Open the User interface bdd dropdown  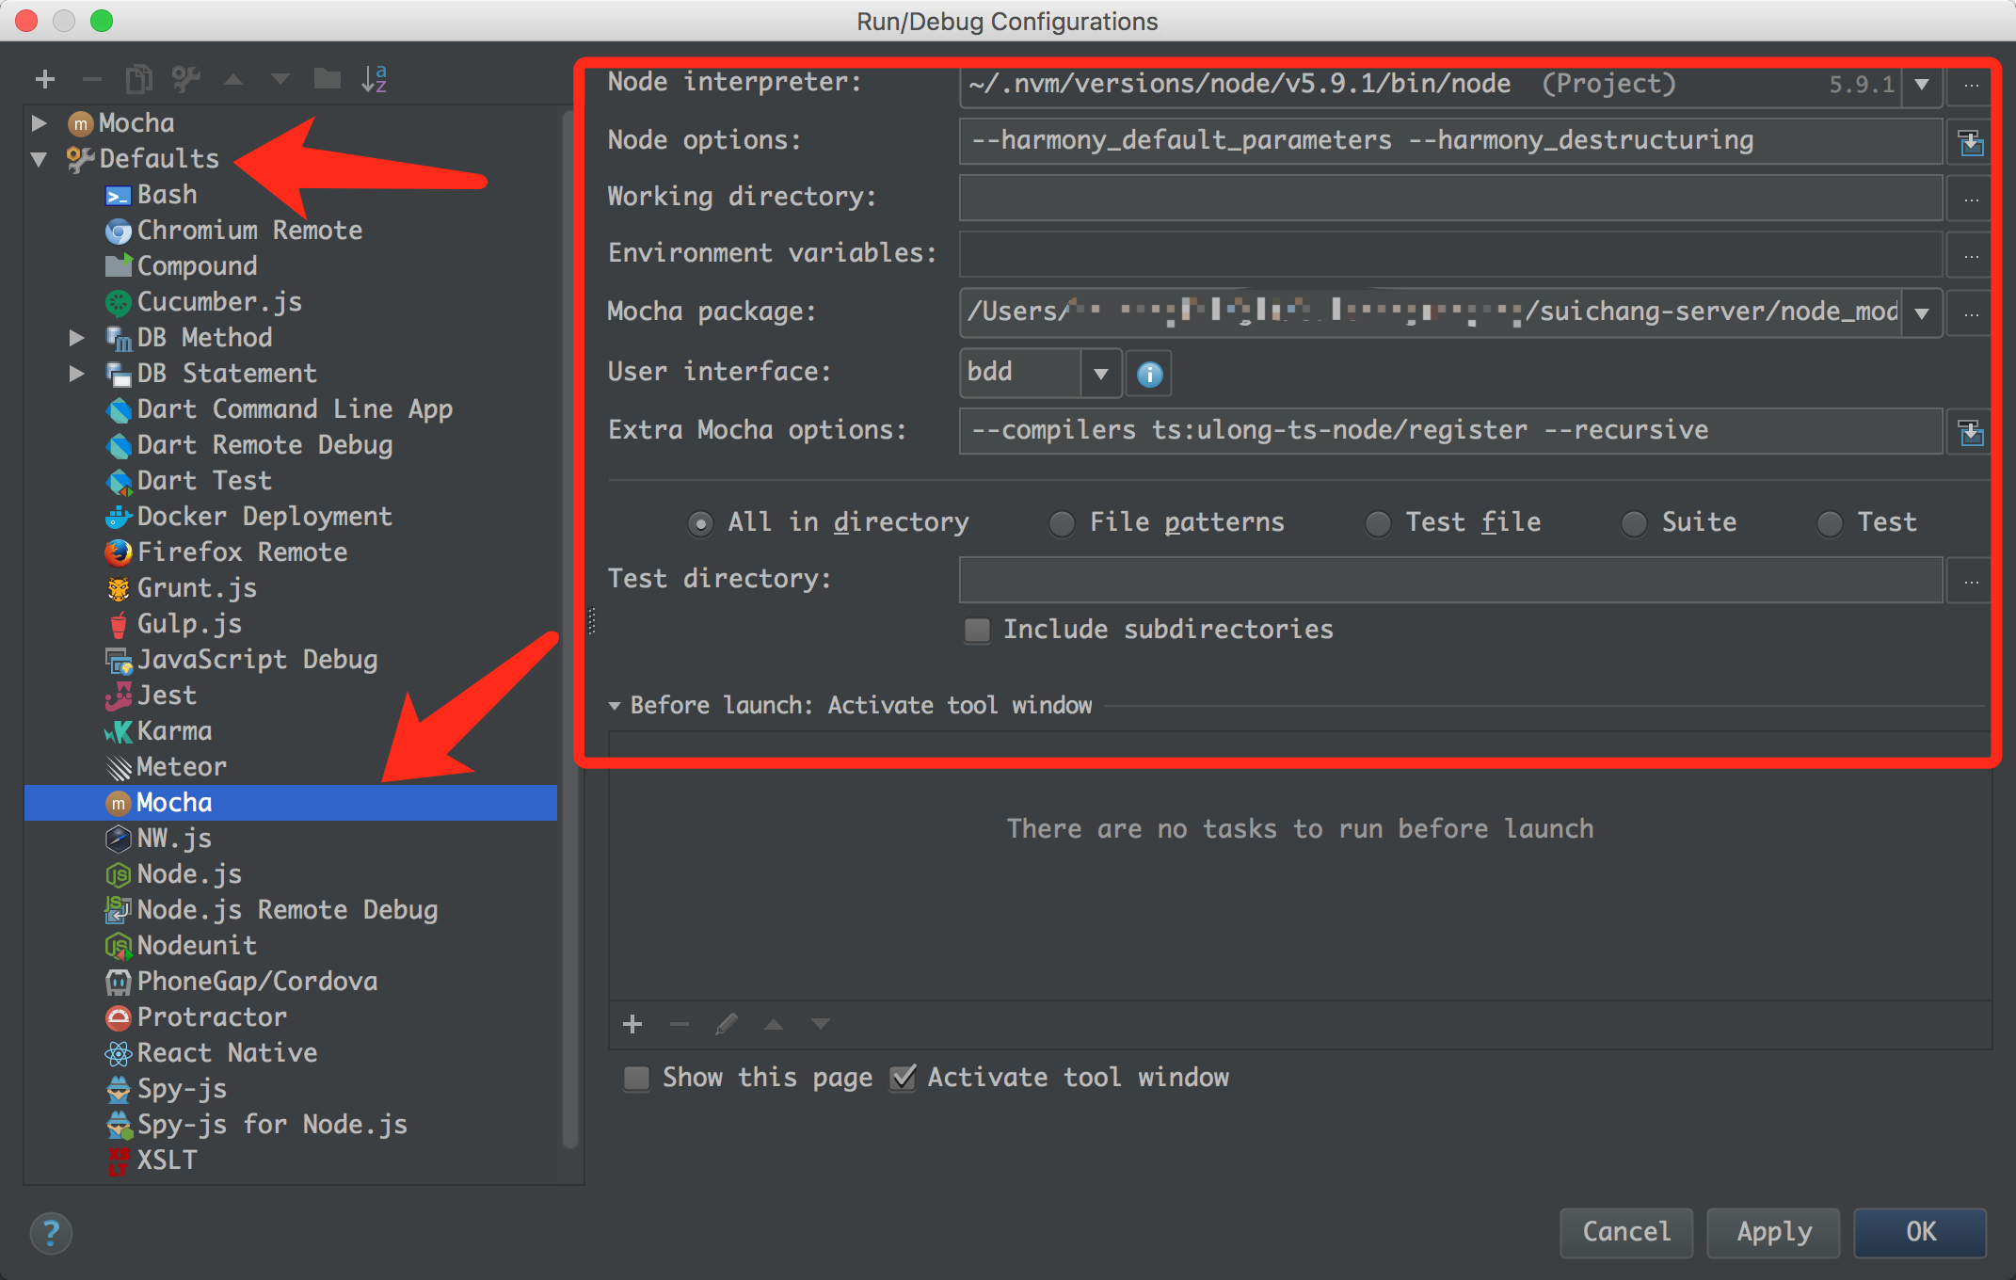pyautogui.click(x=1100, y=374)
